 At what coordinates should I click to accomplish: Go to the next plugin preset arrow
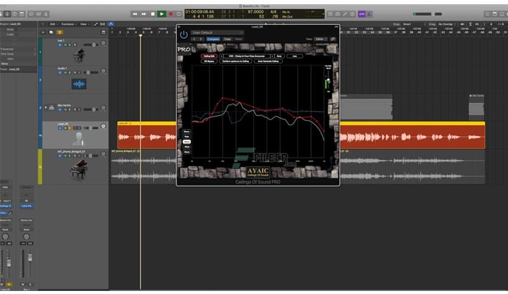pyautogui.click(x=201, y=39)
